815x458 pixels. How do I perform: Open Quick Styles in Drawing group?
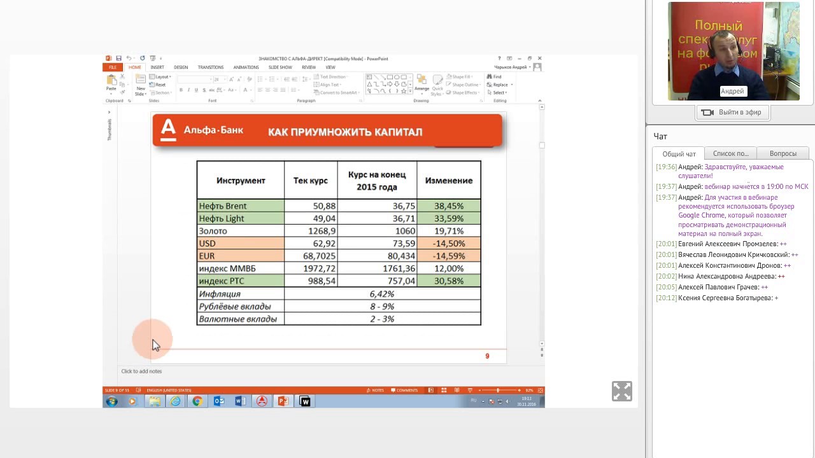(x=437, y=86)
